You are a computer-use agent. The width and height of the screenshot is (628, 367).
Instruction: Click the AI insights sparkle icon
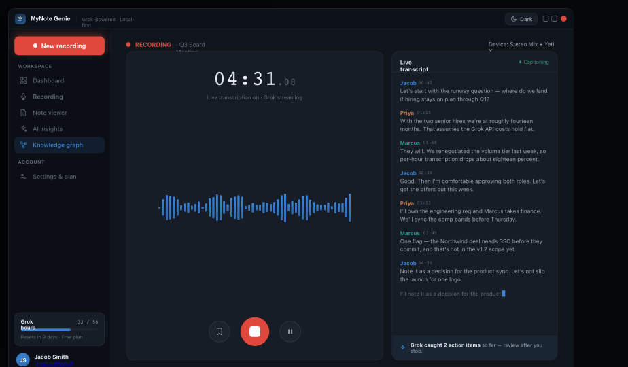[x=24, y=128]
